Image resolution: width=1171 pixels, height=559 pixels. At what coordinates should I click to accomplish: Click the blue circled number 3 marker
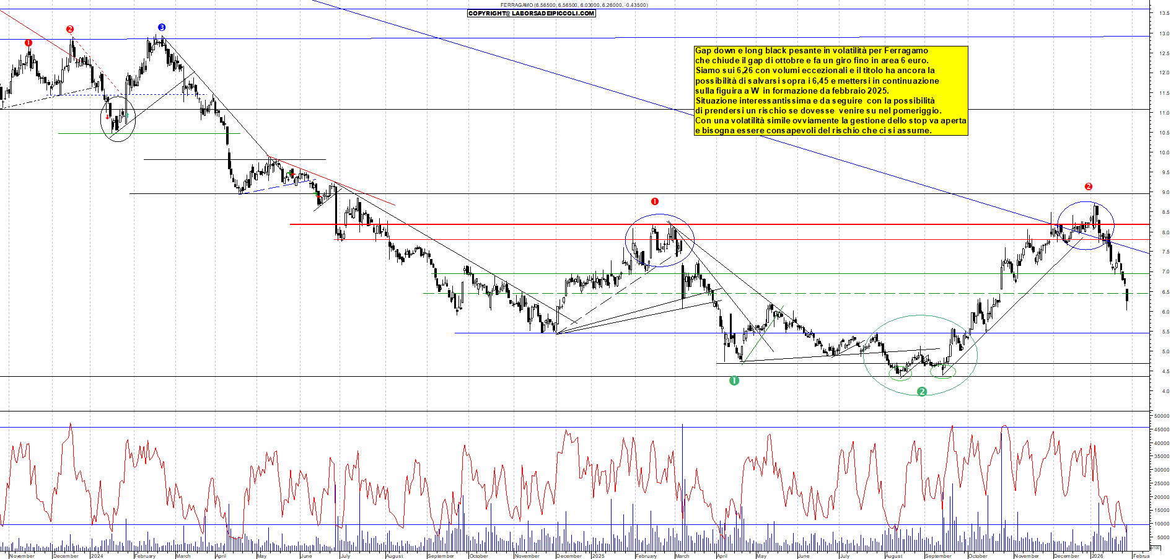tap(162, 27)
